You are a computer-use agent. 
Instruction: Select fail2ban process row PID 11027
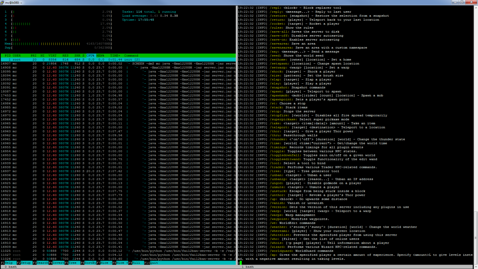coord(118,255)
